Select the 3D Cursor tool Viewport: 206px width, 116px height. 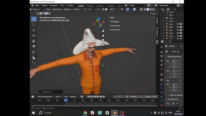(x=34, y=24)
